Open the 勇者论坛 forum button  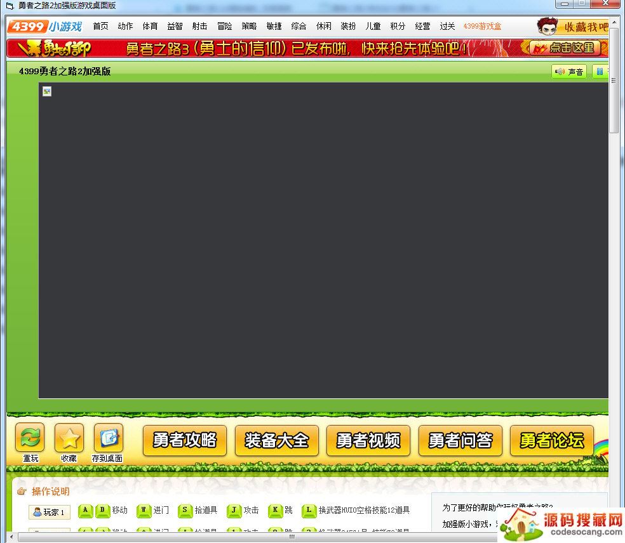click(x=551, y=440)
